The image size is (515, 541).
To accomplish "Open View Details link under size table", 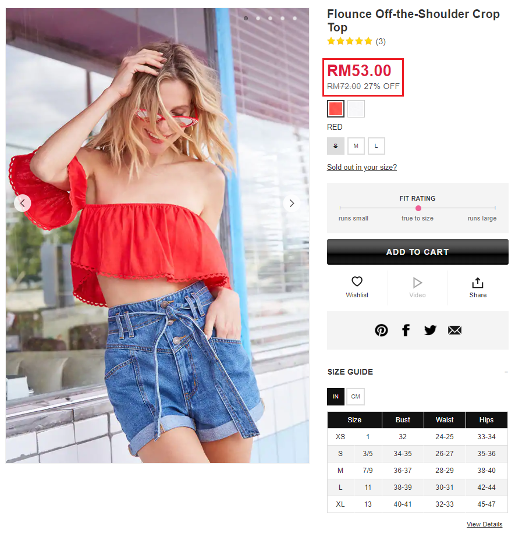I will pyautogui.click(x=484, y=524).
